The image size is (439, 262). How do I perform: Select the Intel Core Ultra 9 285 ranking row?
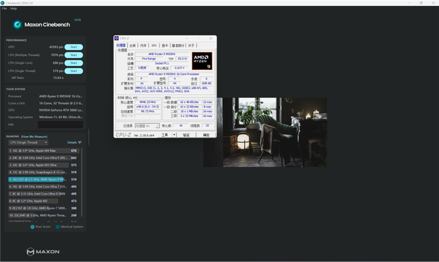click(44, 158)
